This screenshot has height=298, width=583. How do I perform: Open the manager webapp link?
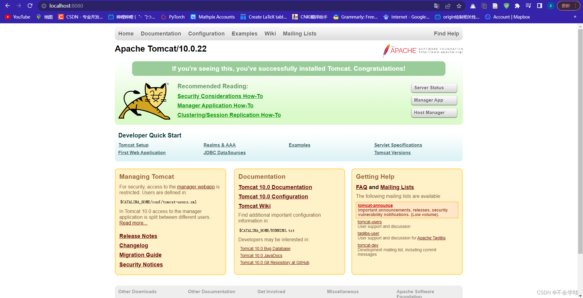coord(196,187)
